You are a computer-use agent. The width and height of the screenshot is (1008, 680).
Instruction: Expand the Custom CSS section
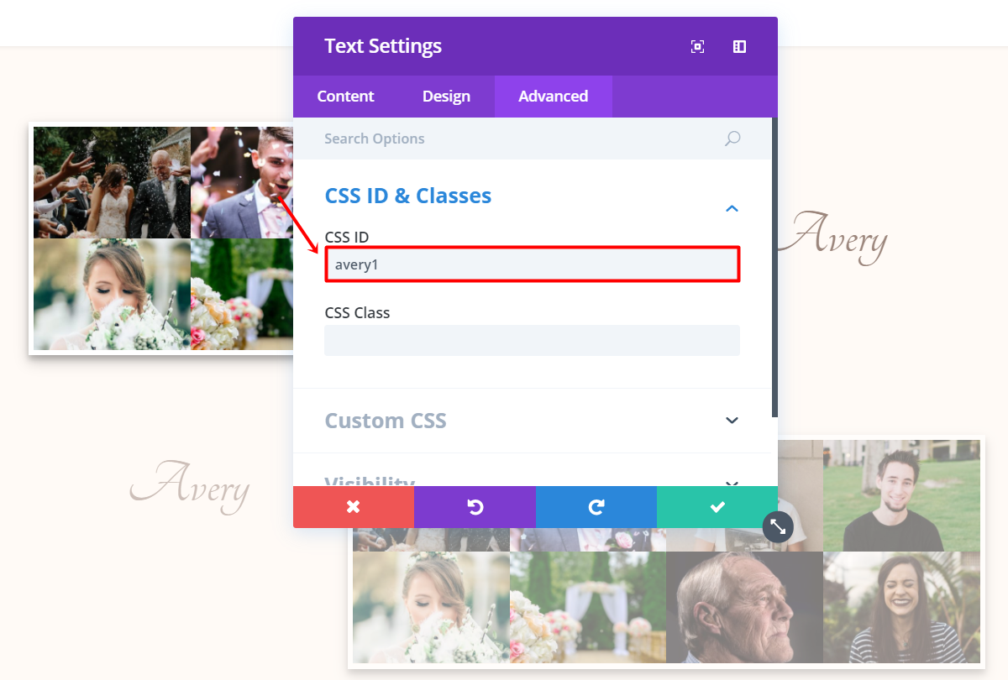[732, 421]
